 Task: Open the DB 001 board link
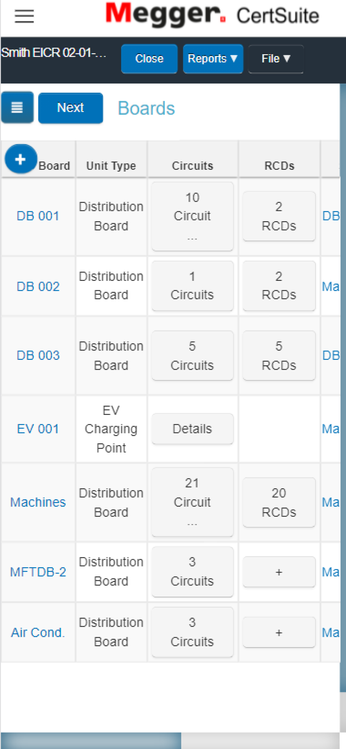(38, 216)
